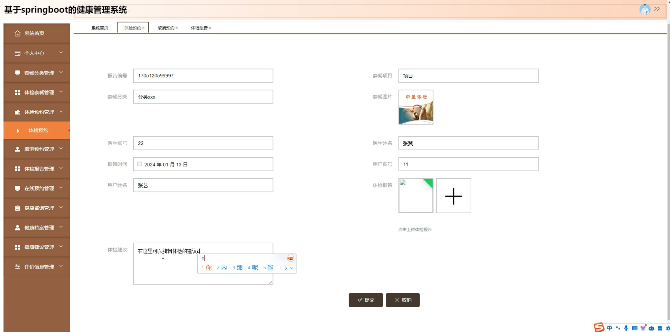Close the 体检报告 tab
670x332 pixels.
(x=210, y=28)
